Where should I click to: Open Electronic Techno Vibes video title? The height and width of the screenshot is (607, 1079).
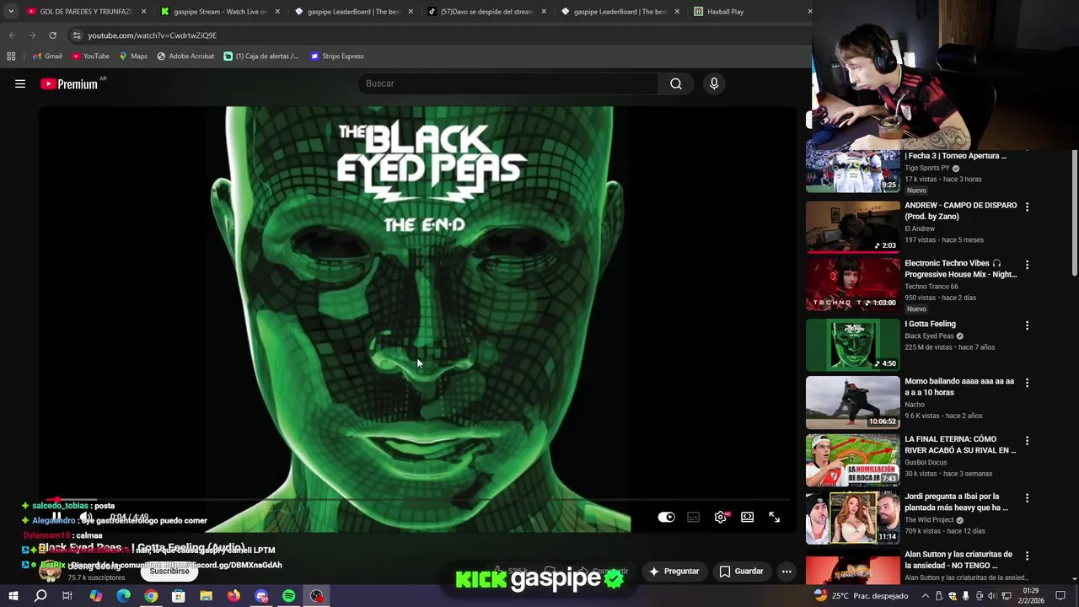(960, 268)
